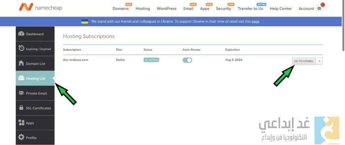The image size is (345, 145).
Task: Click the page vertical scrollbar
Action: [343, 26]
